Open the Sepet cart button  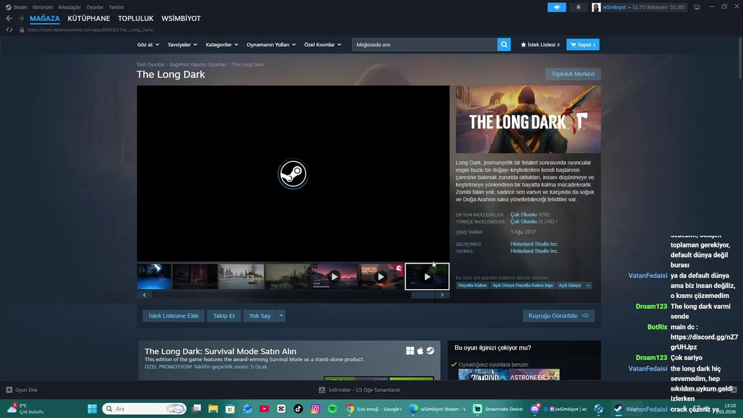(x=582, y=45)
